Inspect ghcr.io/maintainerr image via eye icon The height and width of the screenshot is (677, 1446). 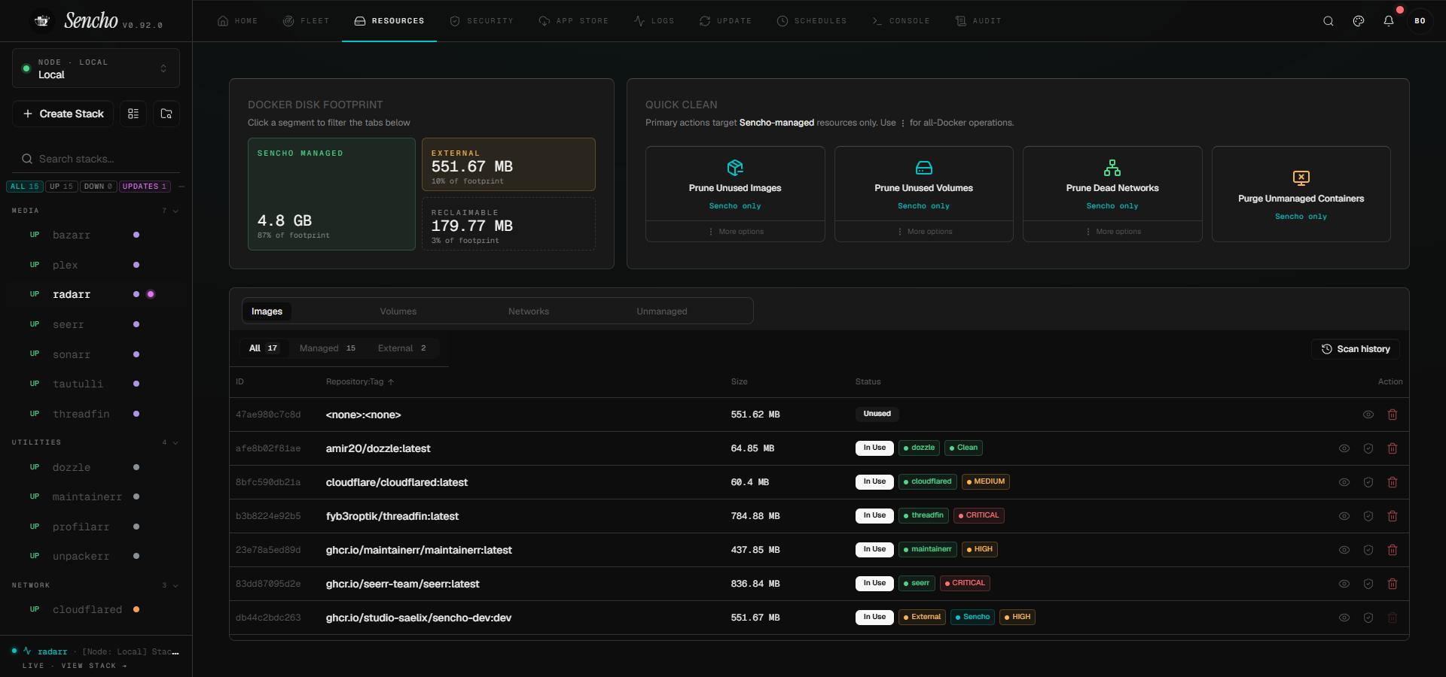(1344, 550)
